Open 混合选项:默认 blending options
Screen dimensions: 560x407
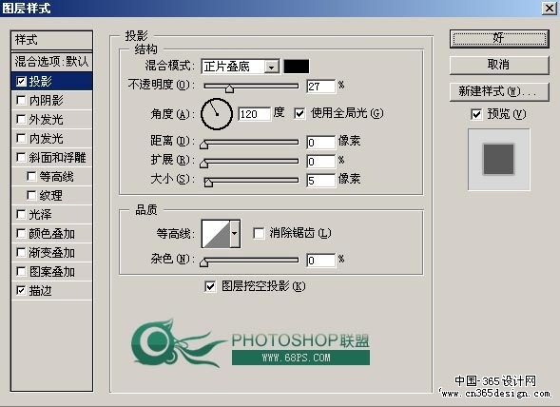click(x=51, y=62)
